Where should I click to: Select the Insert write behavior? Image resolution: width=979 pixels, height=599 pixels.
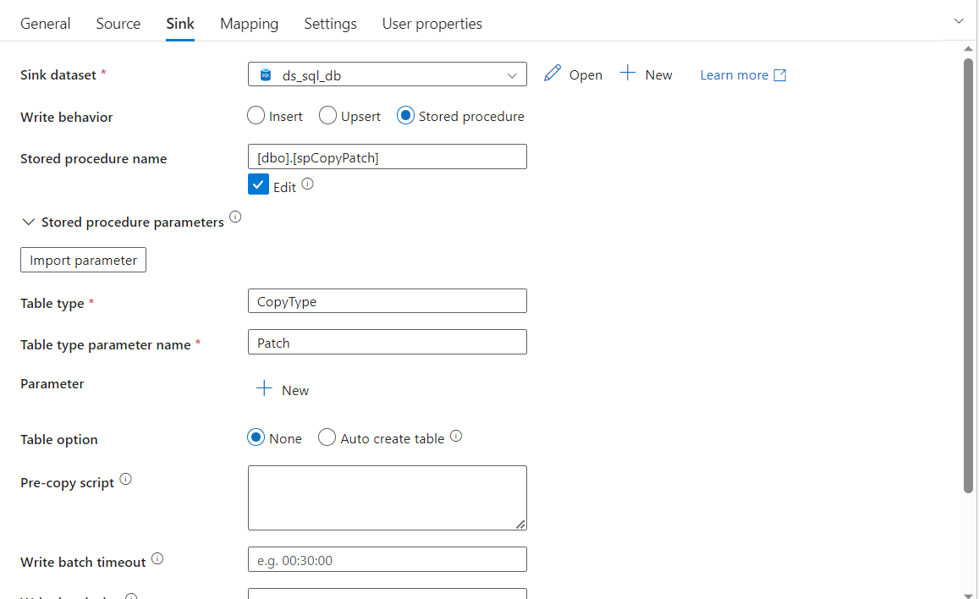click(256, 116)
